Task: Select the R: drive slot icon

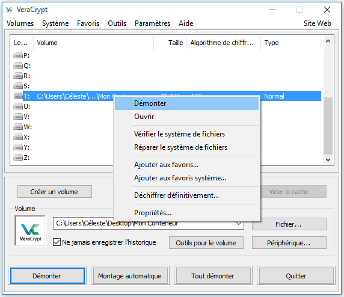Action: coord(18,76)
